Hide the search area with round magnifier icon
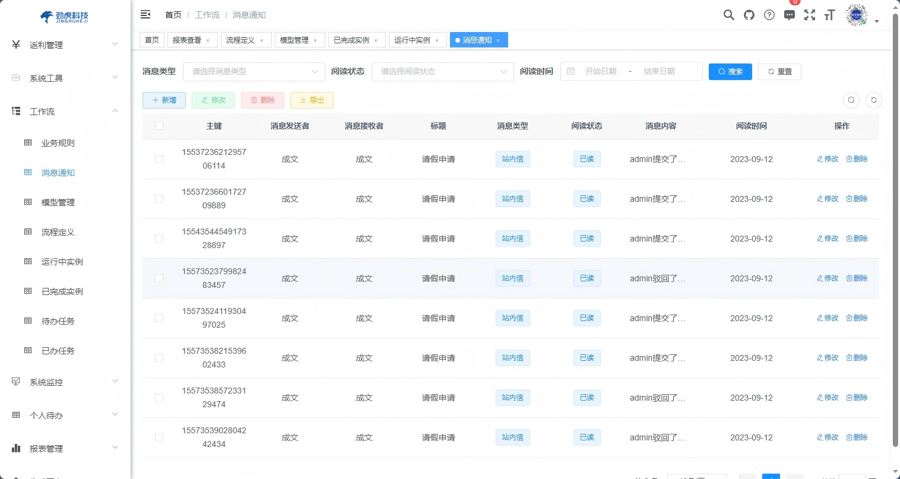 pos(851,100)
